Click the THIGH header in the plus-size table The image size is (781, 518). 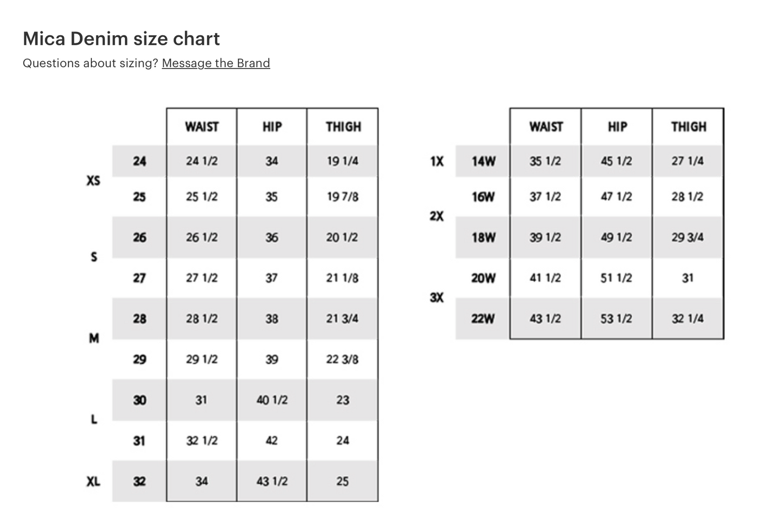[689, 127]
